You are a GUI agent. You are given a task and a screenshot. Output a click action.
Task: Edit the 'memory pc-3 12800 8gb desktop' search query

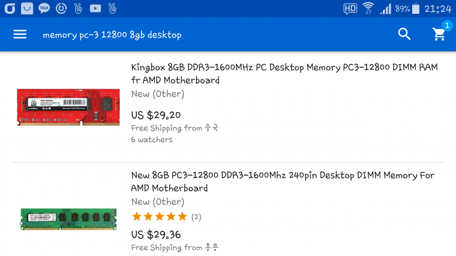[112, 35]
